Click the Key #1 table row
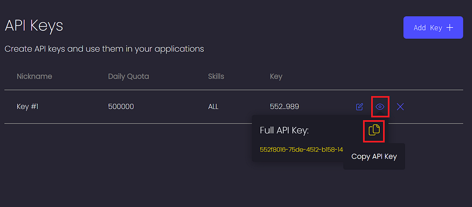The image size is (472, 207). (234, 107)
